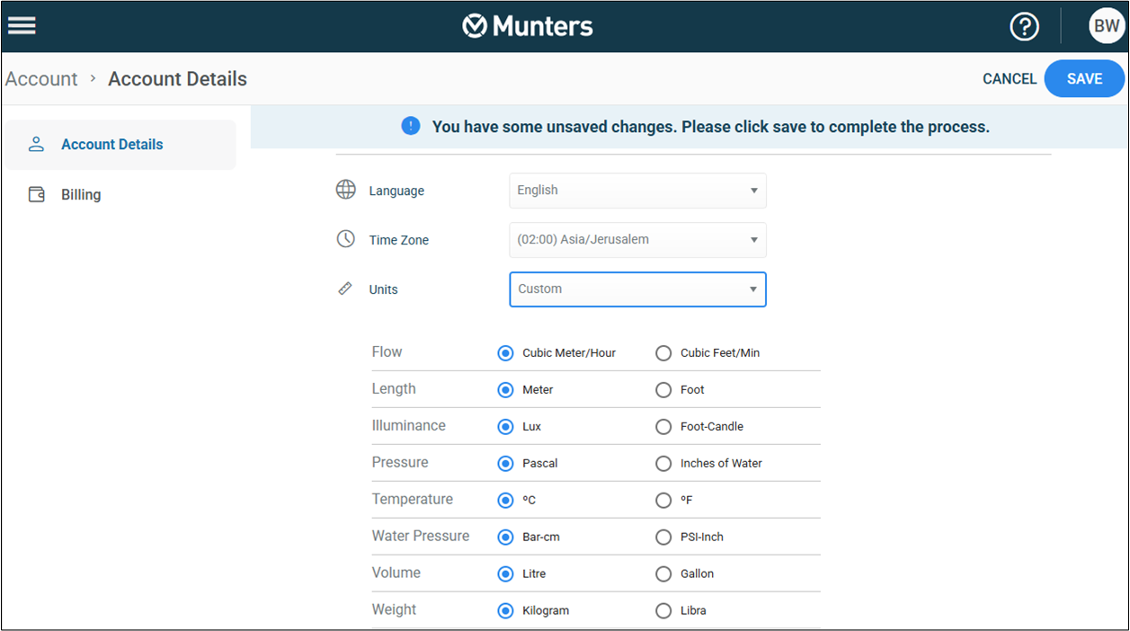This screenshot has height=631, width=1130.
Task: Open the BW user avatar menu
Action: [1106, 27]
